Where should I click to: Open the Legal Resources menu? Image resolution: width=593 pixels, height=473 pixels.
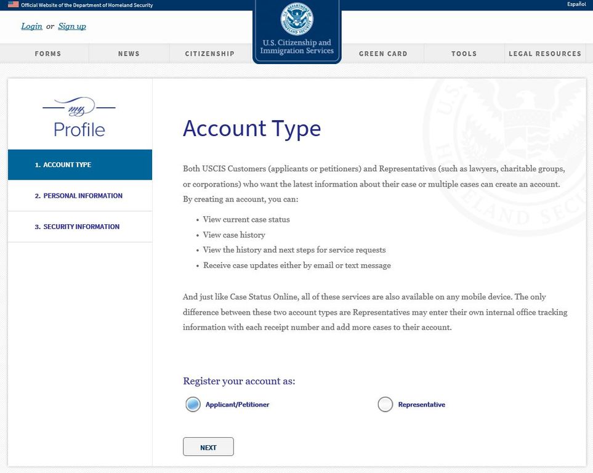545,54
